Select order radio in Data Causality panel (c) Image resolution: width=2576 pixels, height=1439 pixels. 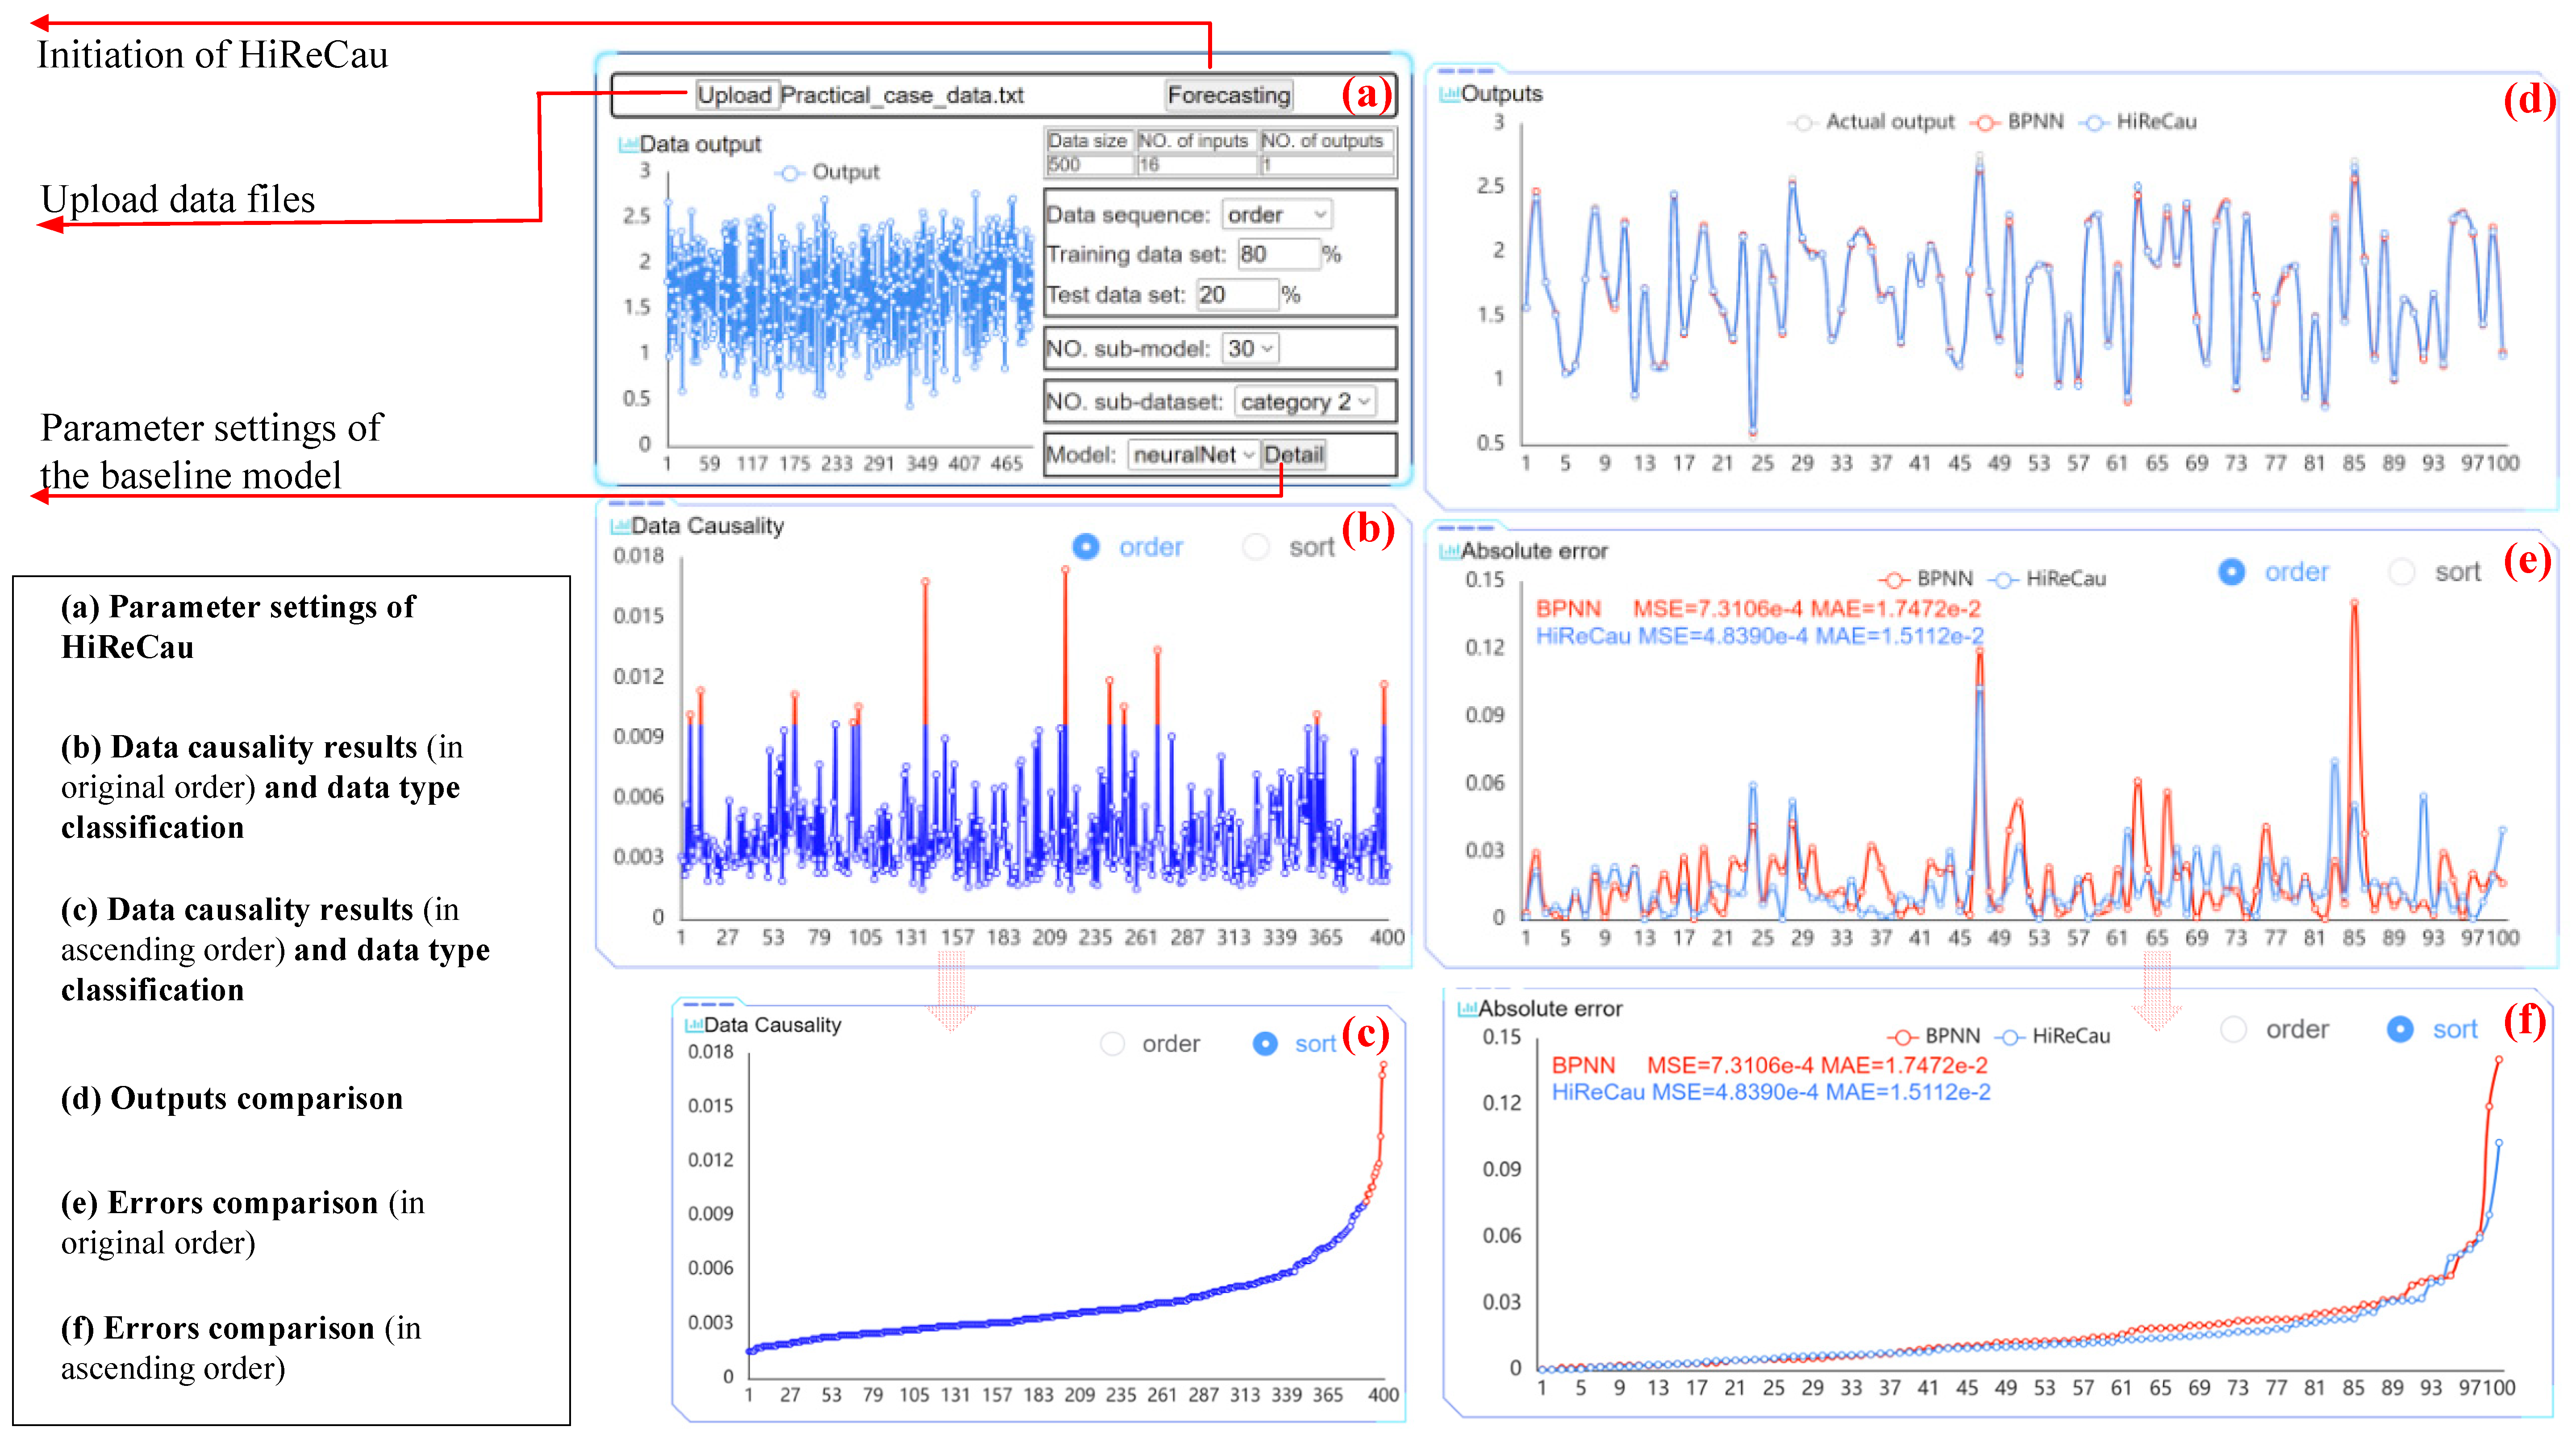pyautogui.click(x=1112, y=1043)
